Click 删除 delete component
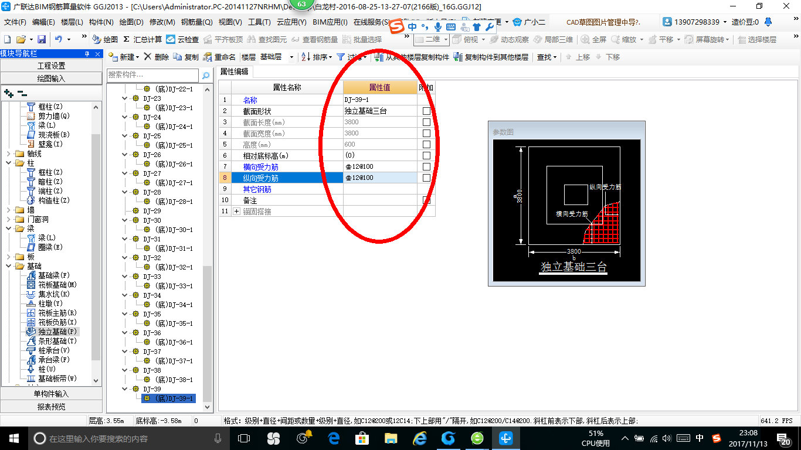801x450 pixels. (x=157, y=57)
